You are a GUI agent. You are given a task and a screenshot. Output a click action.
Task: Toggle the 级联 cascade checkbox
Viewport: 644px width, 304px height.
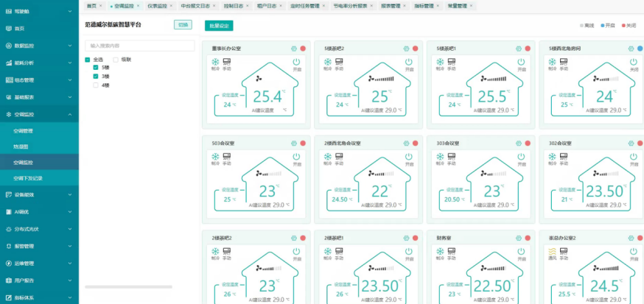116,59
